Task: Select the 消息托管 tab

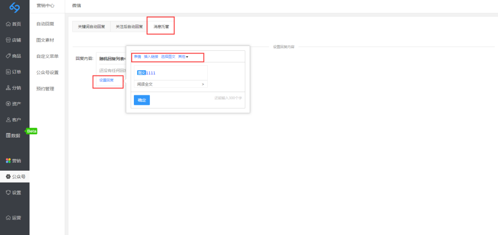Action: [161, 26]
